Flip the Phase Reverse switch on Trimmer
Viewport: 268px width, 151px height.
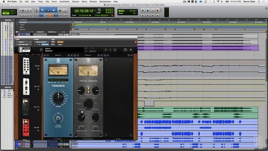[58, 119]
